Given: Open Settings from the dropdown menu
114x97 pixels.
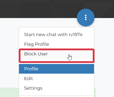Looking at the screenshot, I should pos(56,88).
